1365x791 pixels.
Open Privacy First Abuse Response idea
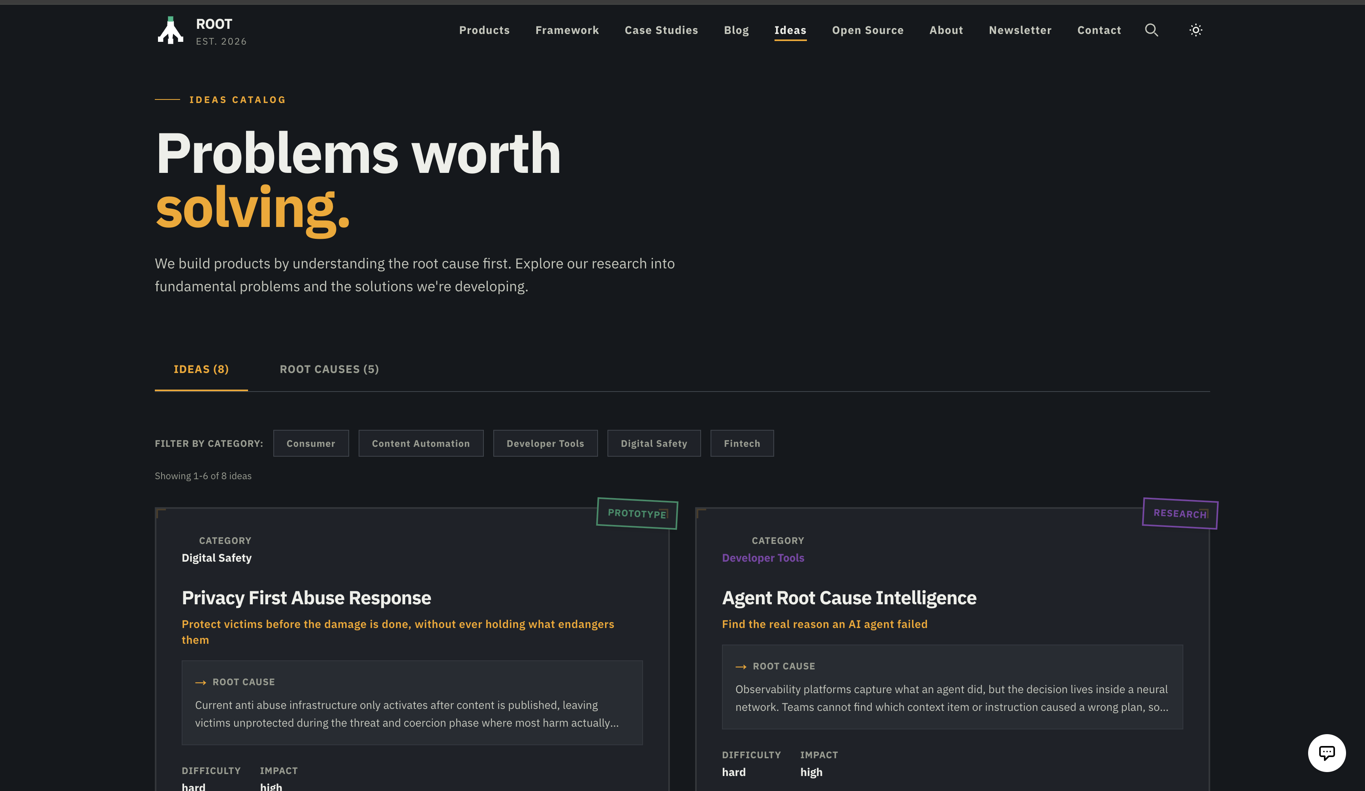[x=306, y=598]
